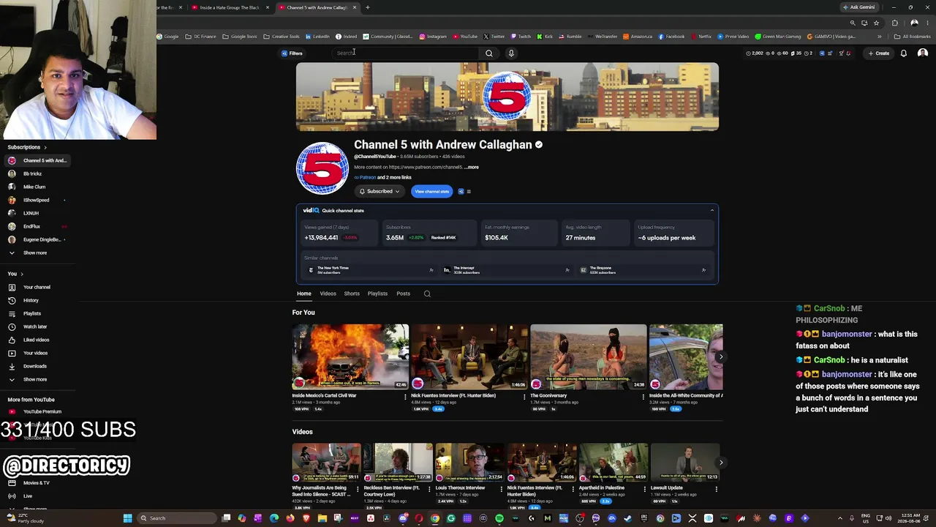Expand the Subscriptions section header
936x527 pixels.
tap(27, 147)
